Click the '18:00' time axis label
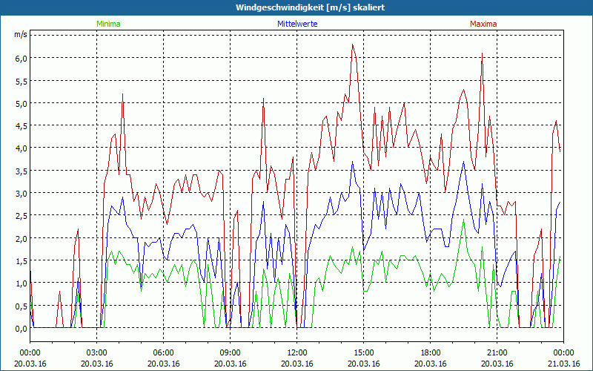This screenshot has height=371, width=593. pyautogui.click(x=431, y=353)
